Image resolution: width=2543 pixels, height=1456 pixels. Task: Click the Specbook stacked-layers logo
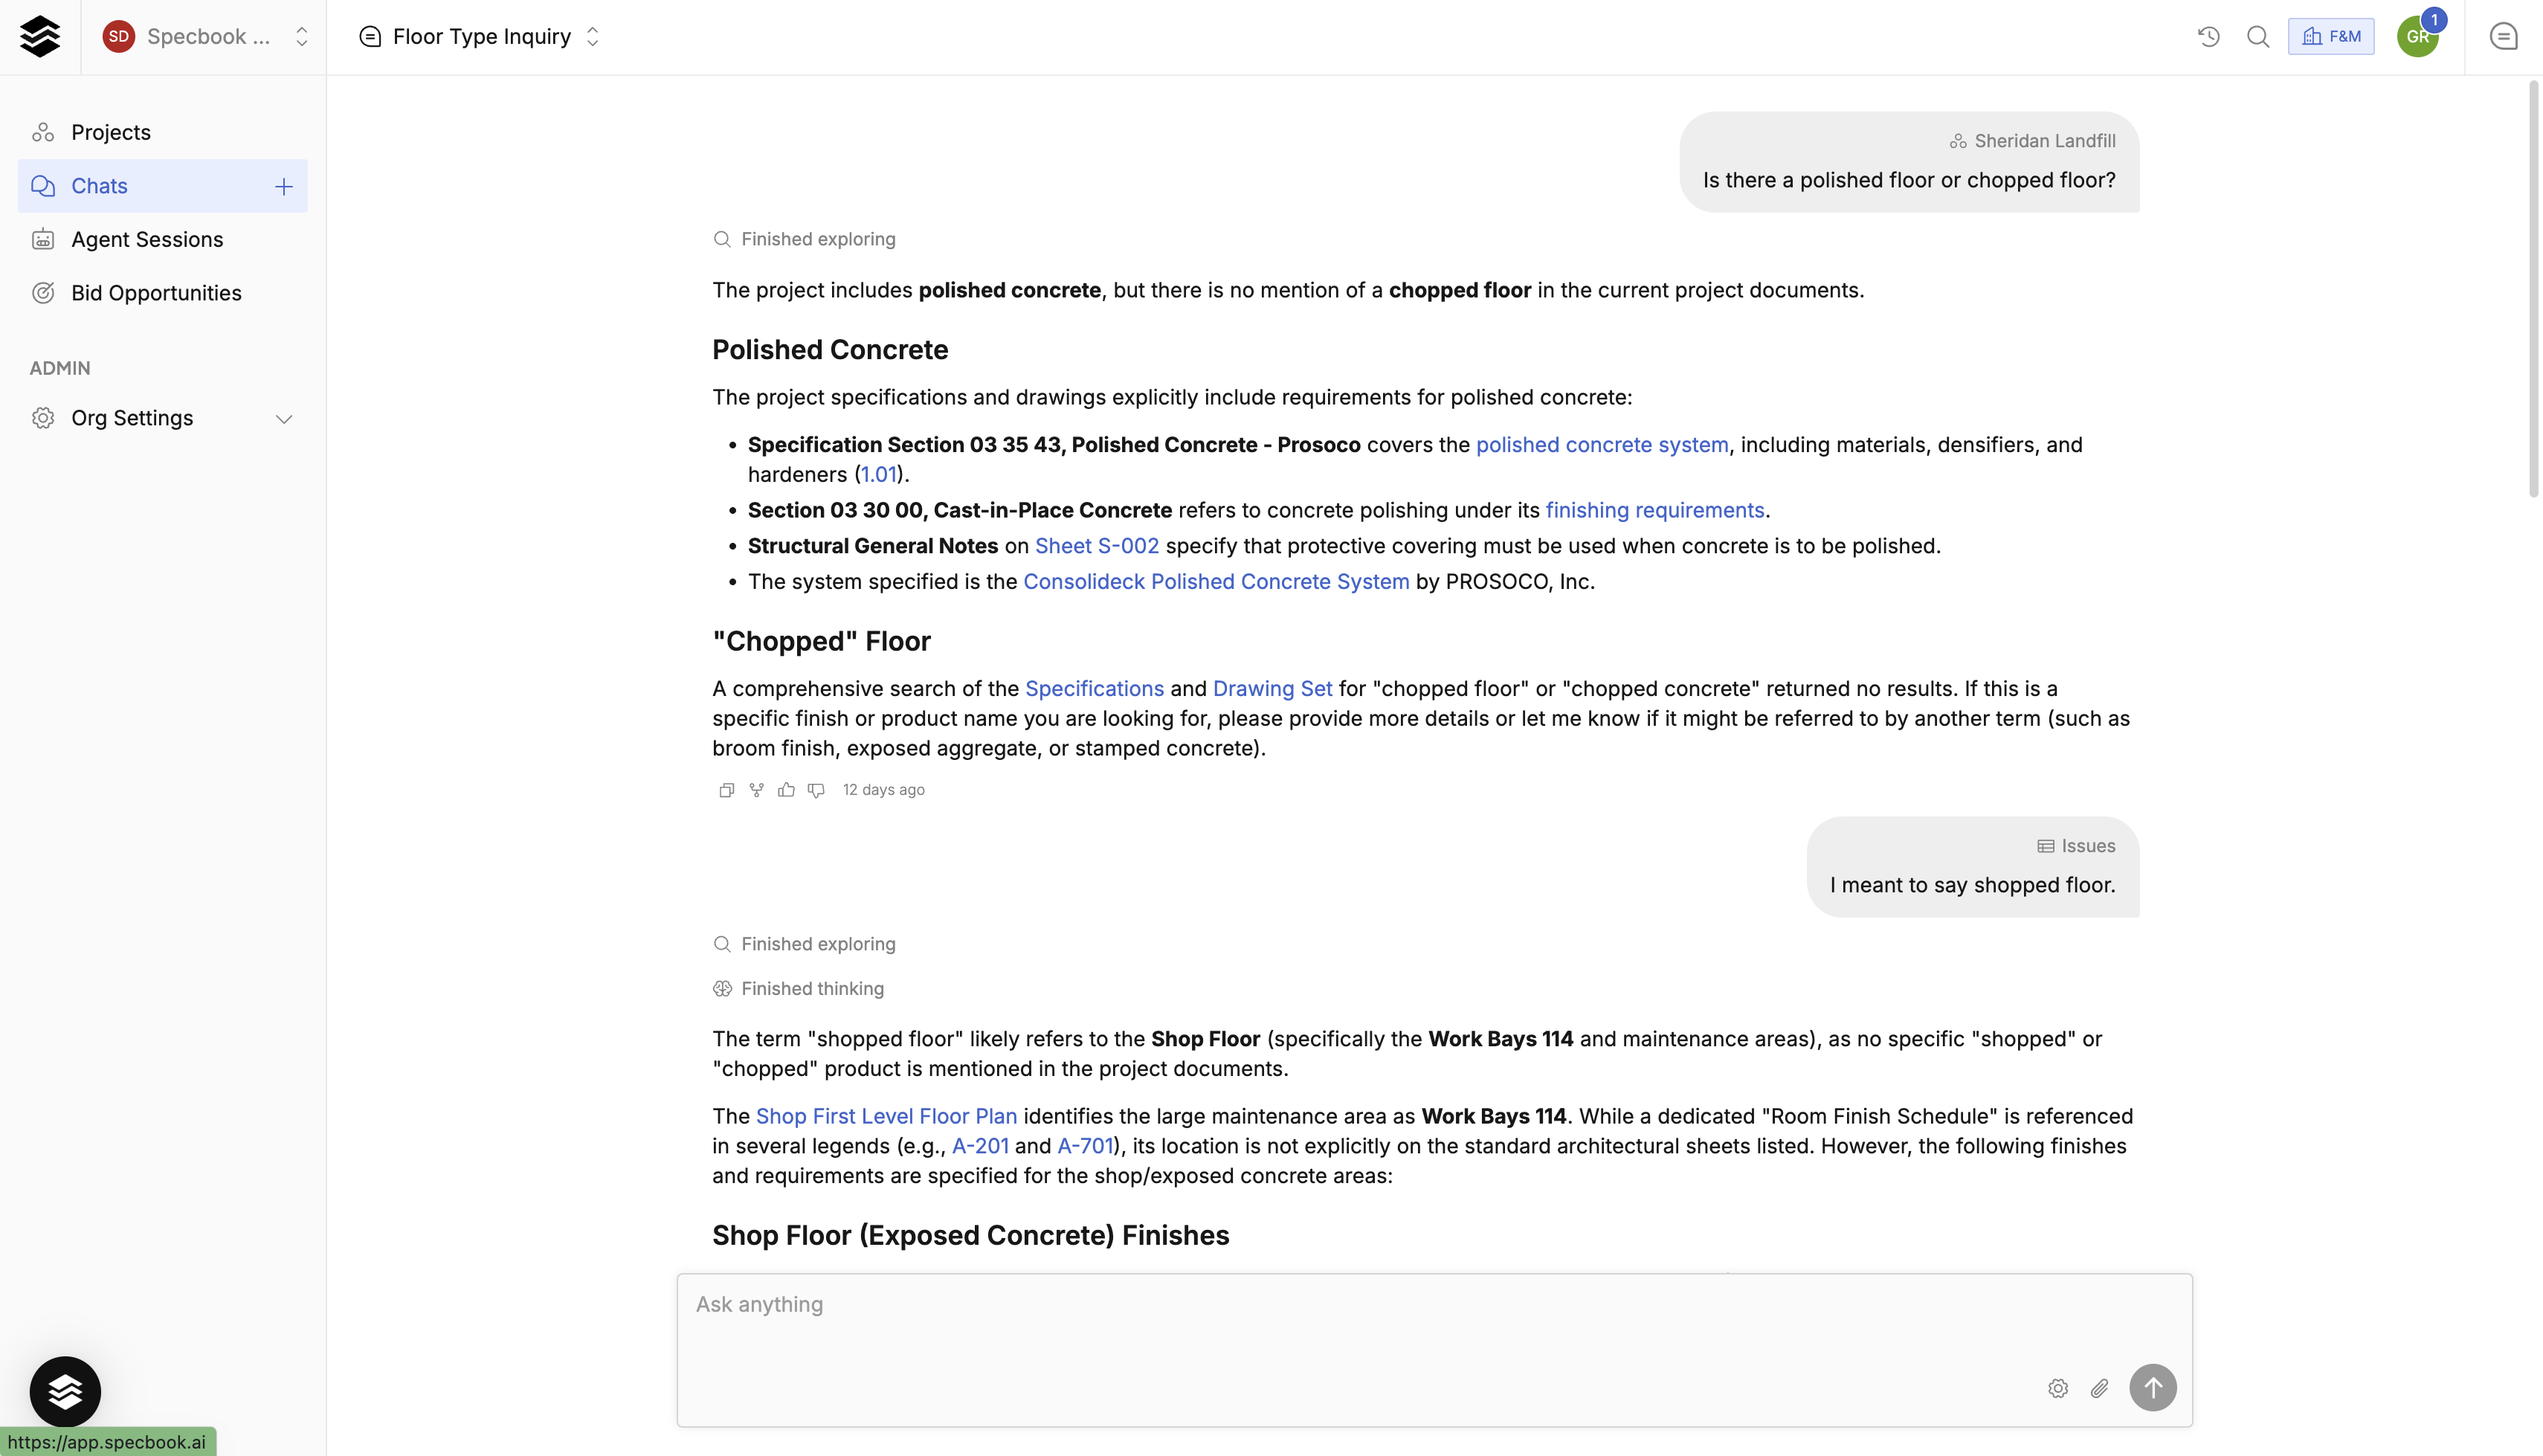(x=40, y=37)
